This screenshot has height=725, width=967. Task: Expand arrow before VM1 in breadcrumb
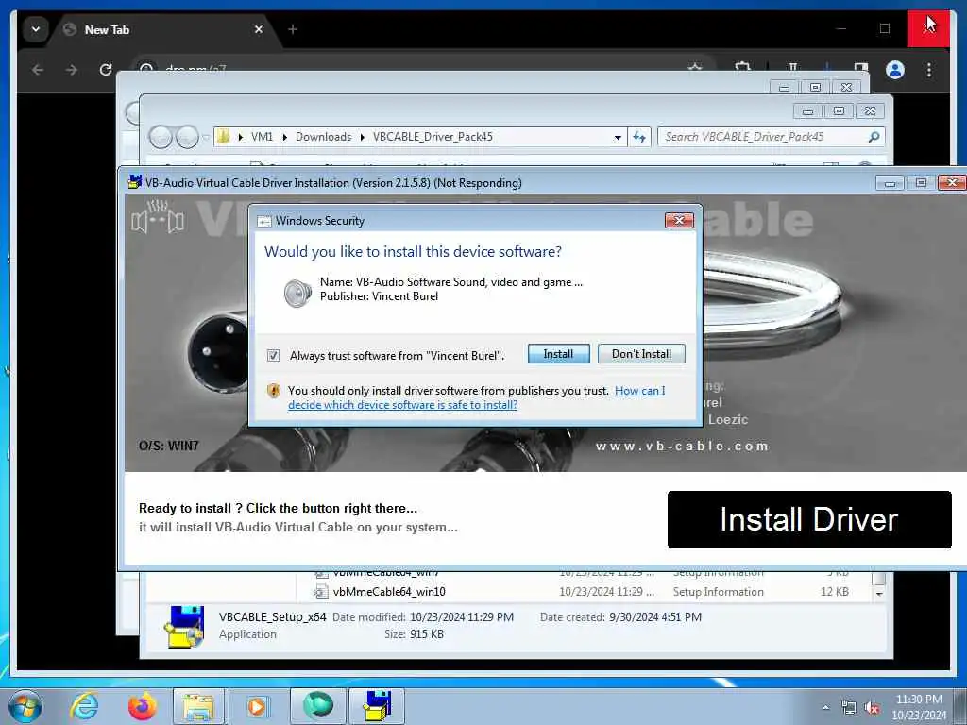pyautogui.click(x=240, y=137)
